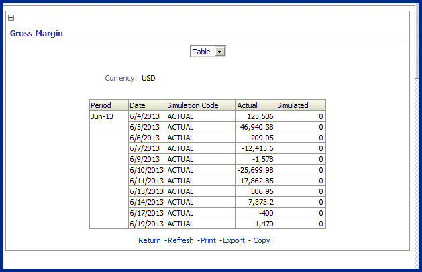
Task: Click the Print link
Action: point(208,240)
